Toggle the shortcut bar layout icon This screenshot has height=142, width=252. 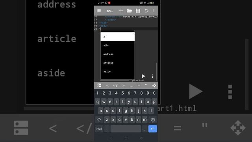pyautogui.click(x=99, y=85)
